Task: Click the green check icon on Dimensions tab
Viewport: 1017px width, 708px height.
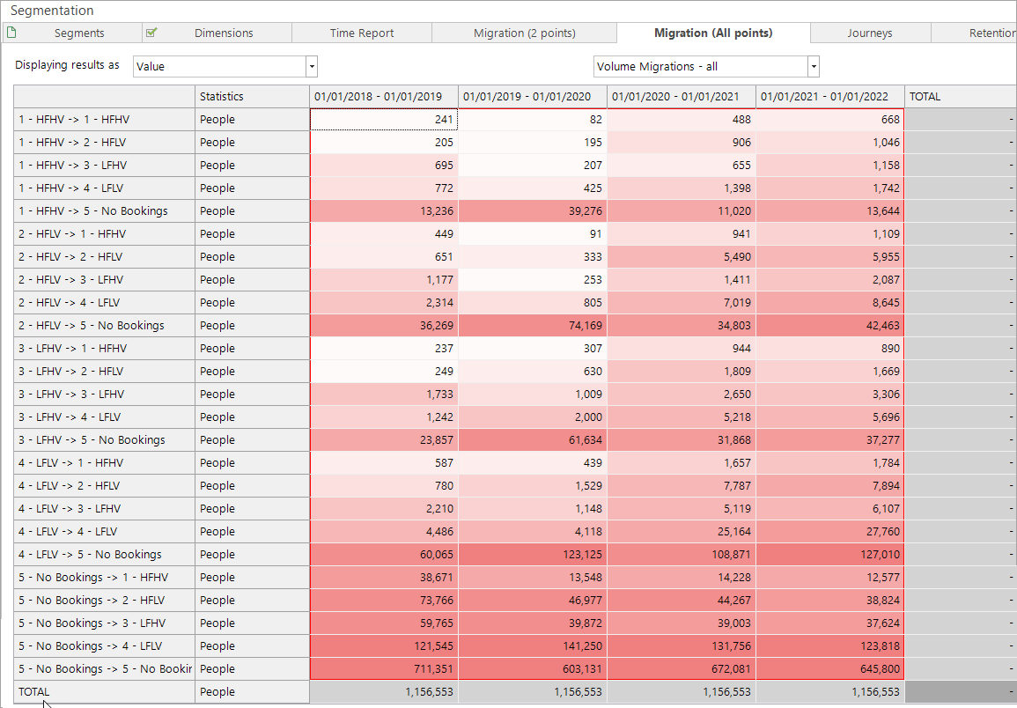Action: tap(151, 32)
